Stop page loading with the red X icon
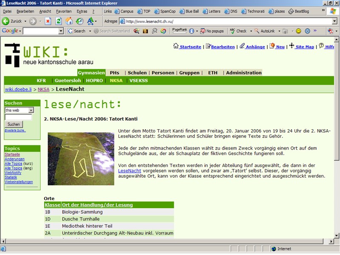Viewport: 340px width, 255px height. click(x=48, y=21)
